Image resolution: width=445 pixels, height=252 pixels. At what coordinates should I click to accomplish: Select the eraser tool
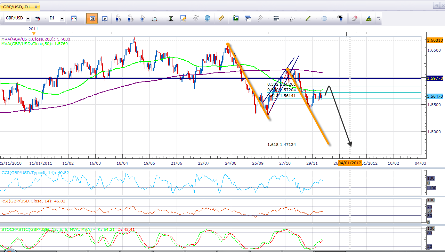point(355,18)
